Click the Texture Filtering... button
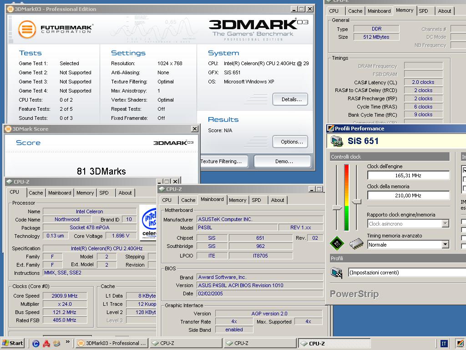Image resolution: width=466 pixels, height=350 pixels. click(x=224, y=161)
